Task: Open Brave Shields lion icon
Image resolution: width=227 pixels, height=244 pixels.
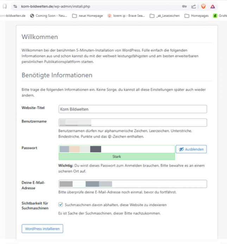Action: 203,6
